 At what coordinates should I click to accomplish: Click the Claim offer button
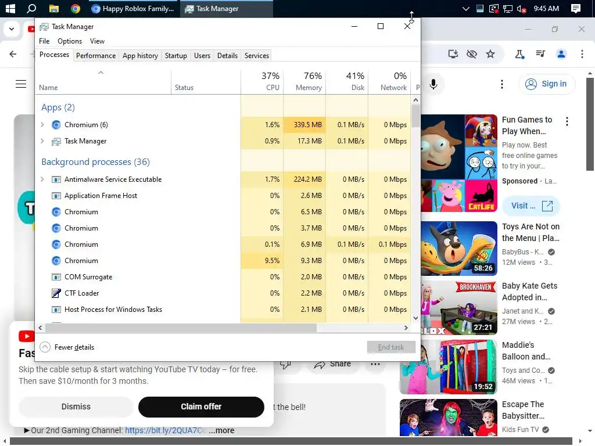(201, 407)
